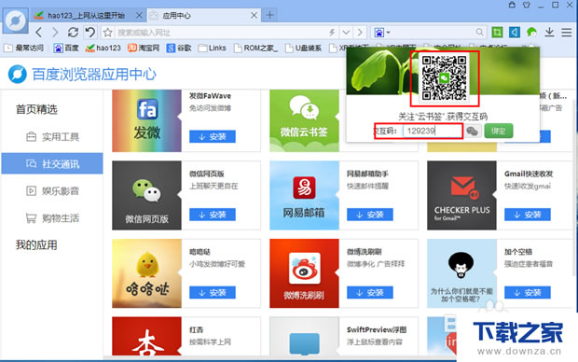This screenshot has width=578, height=362.
Task: Click the green screenshot crop icon
Action: (497, 33)
